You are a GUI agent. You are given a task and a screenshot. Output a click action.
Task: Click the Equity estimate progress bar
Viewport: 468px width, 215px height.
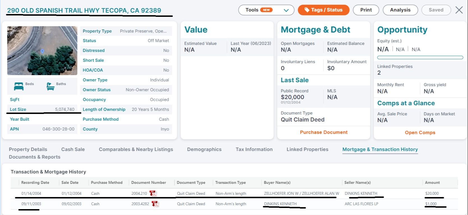[420, 58]
